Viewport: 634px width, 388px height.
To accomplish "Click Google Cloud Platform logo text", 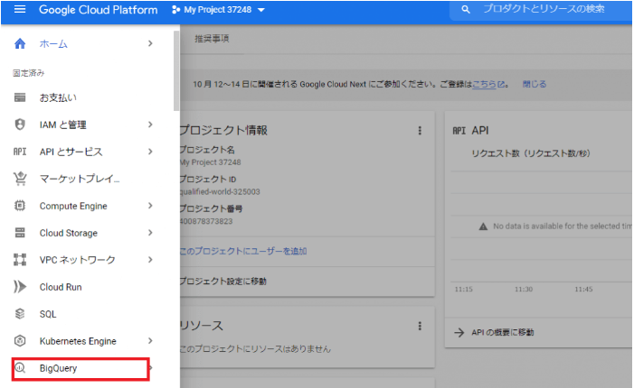I will pyautogui.click(x=99, y=10).
